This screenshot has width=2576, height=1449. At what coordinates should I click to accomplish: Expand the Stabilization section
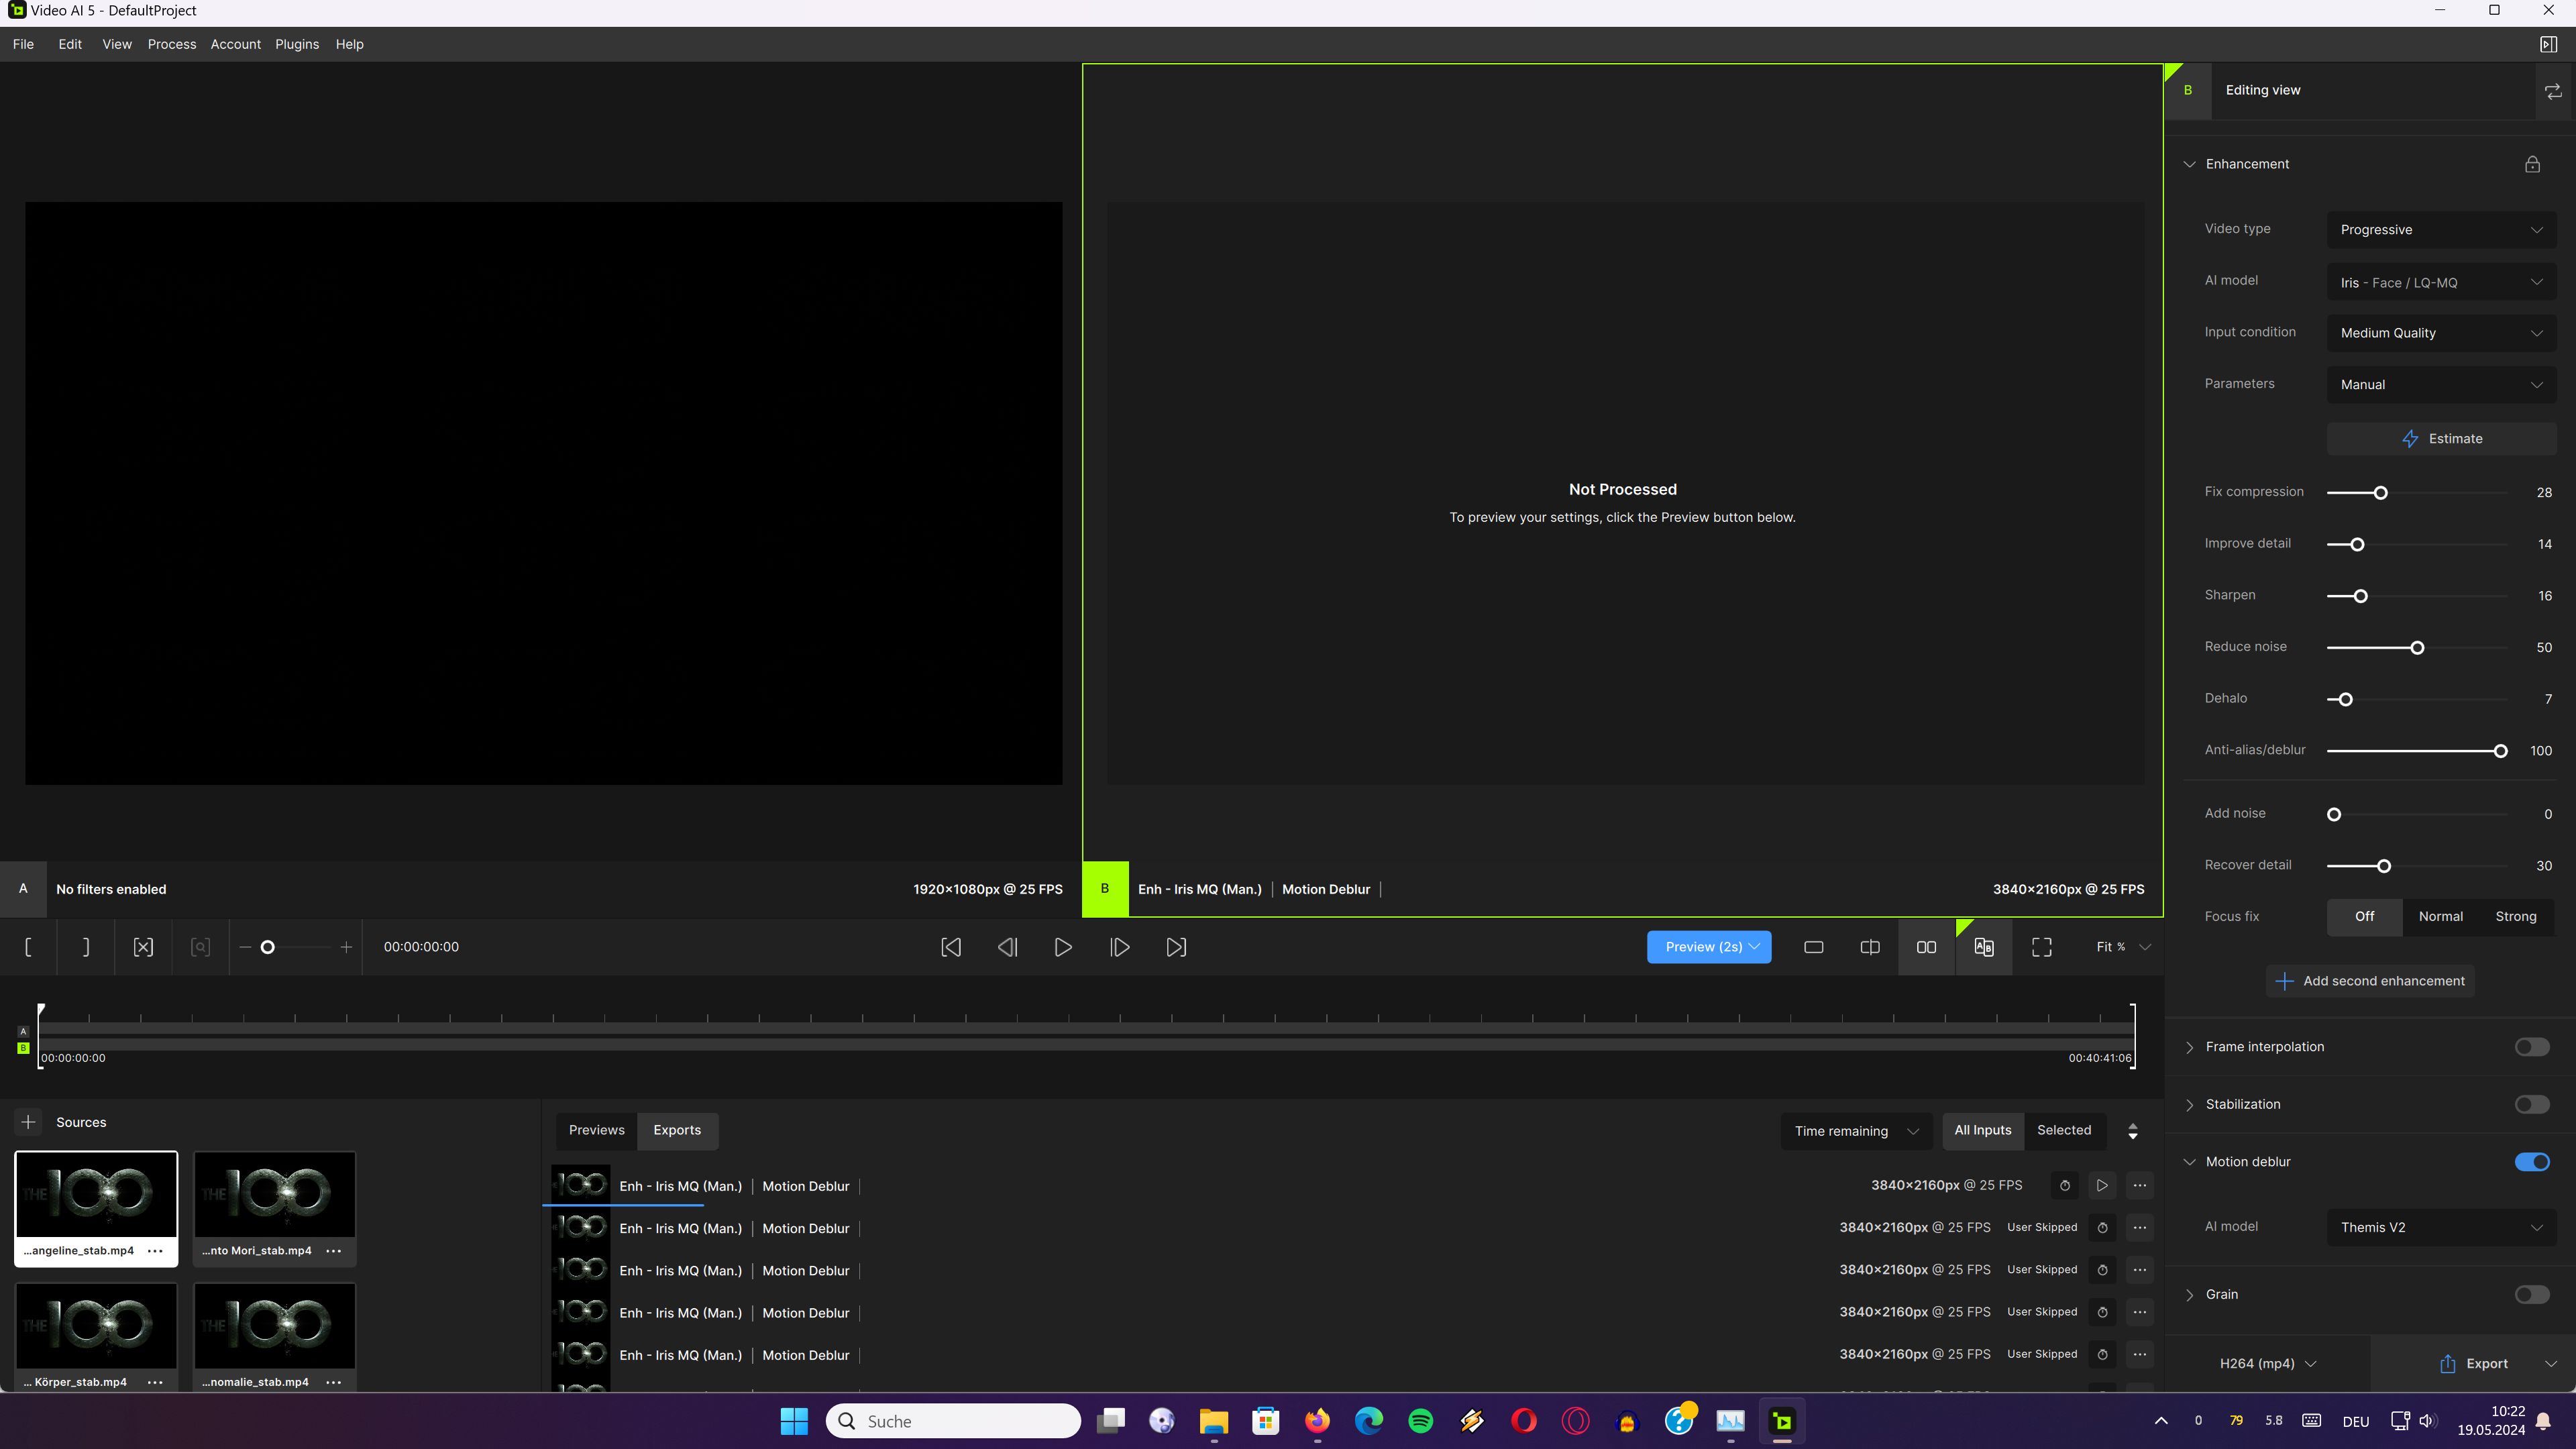point(2189,1105)
